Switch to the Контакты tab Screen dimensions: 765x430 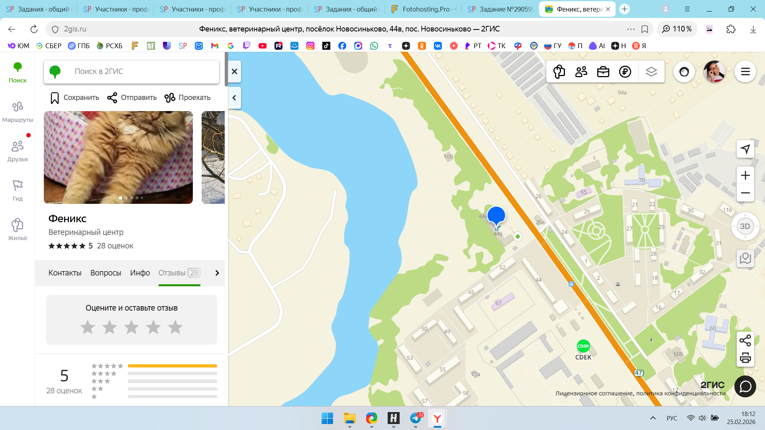click(x=65, y=273)
